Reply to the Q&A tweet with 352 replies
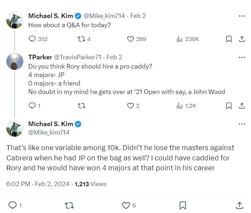The image size is (251, 213). click(x=32, y=39)
